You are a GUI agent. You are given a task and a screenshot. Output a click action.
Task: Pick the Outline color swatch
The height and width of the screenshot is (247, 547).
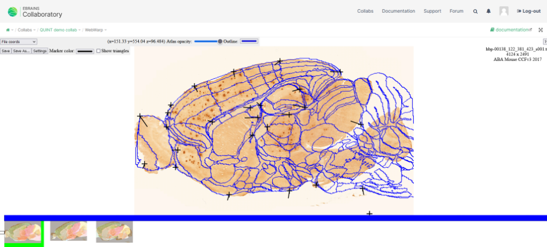pyautogui.click(x=249, y=41)
